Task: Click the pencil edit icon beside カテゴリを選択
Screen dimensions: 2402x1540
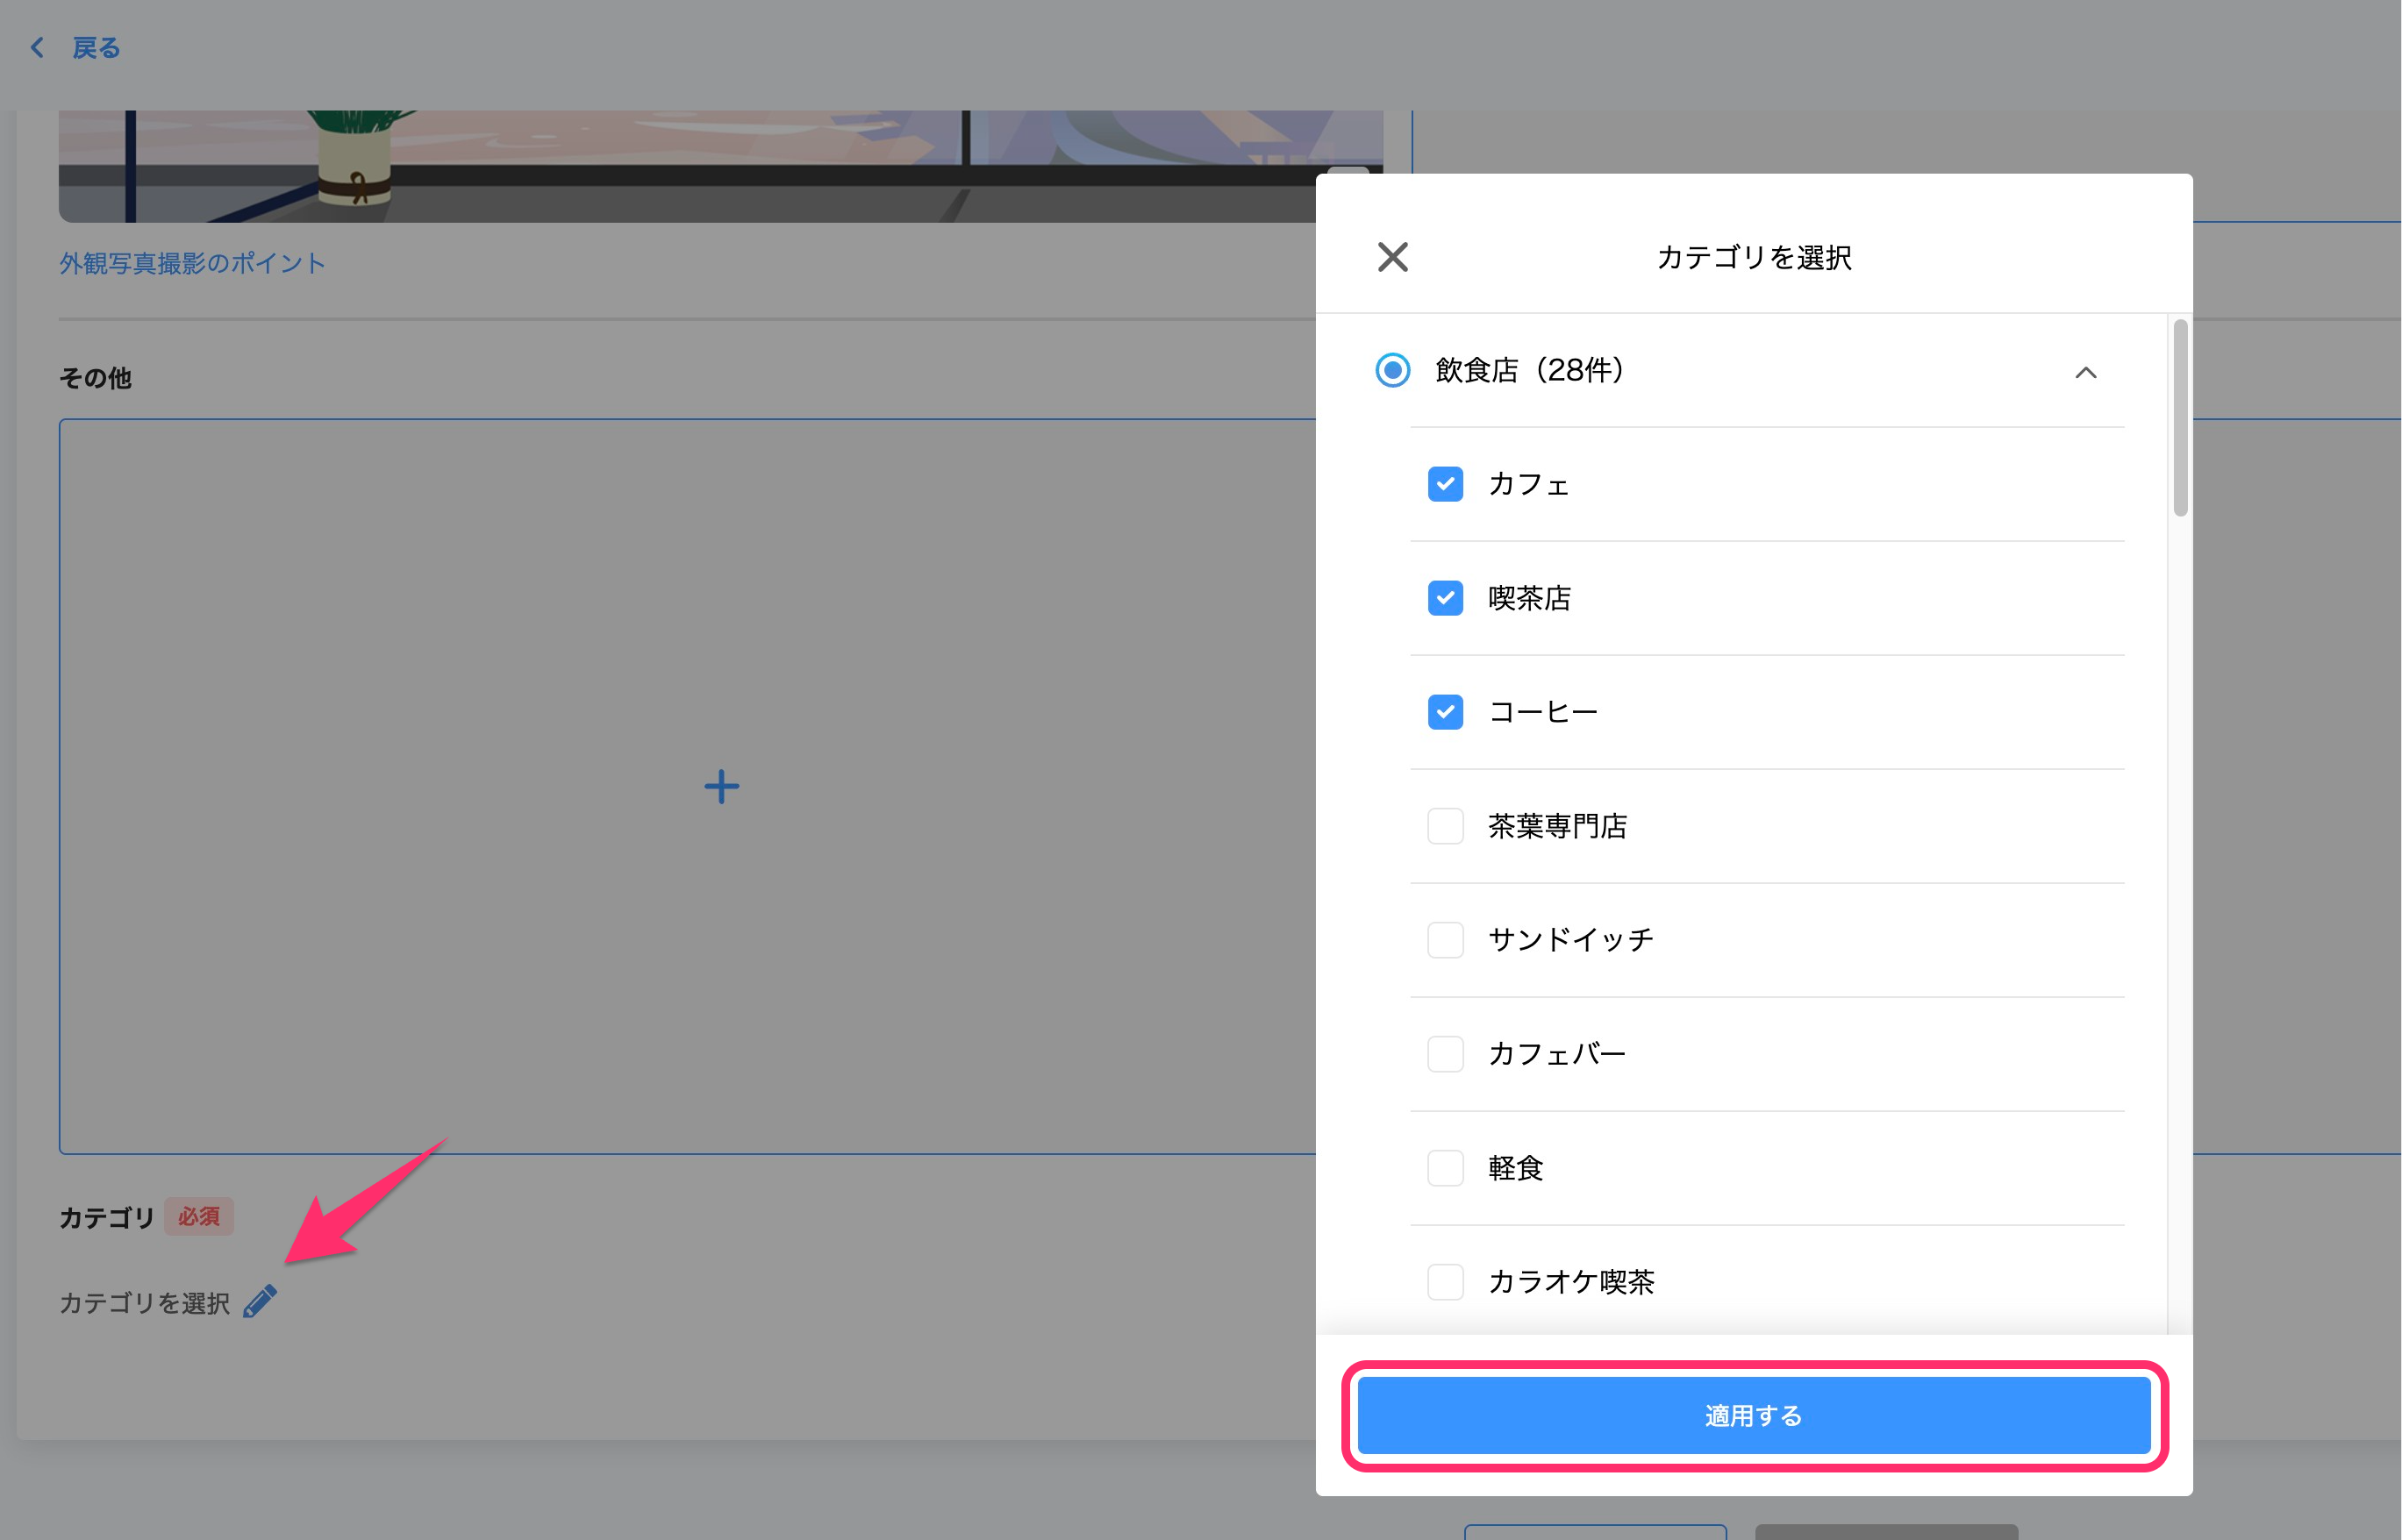Action: [259, 1301]
